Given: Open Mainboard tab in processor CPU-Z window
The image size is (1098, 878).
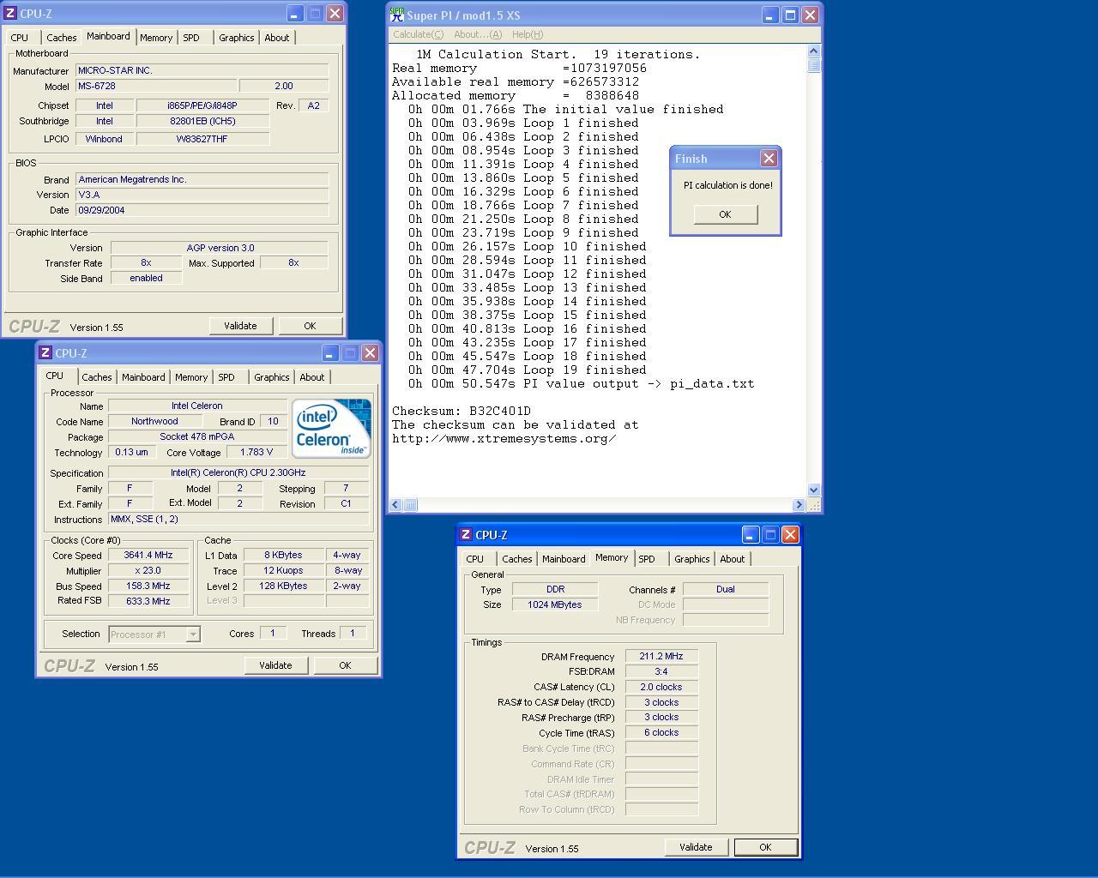Looking at the screenshot, I should pos(143,377).
